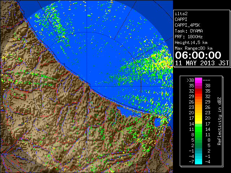Pick the cyan swatch beside "-7"
231x173 pixels.
click(x=199, y=162)
